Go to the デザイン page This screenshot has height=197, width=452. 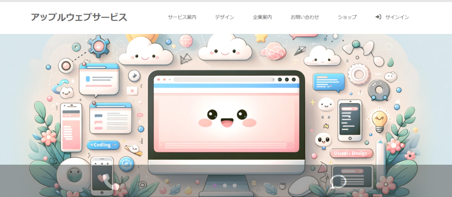224,17
